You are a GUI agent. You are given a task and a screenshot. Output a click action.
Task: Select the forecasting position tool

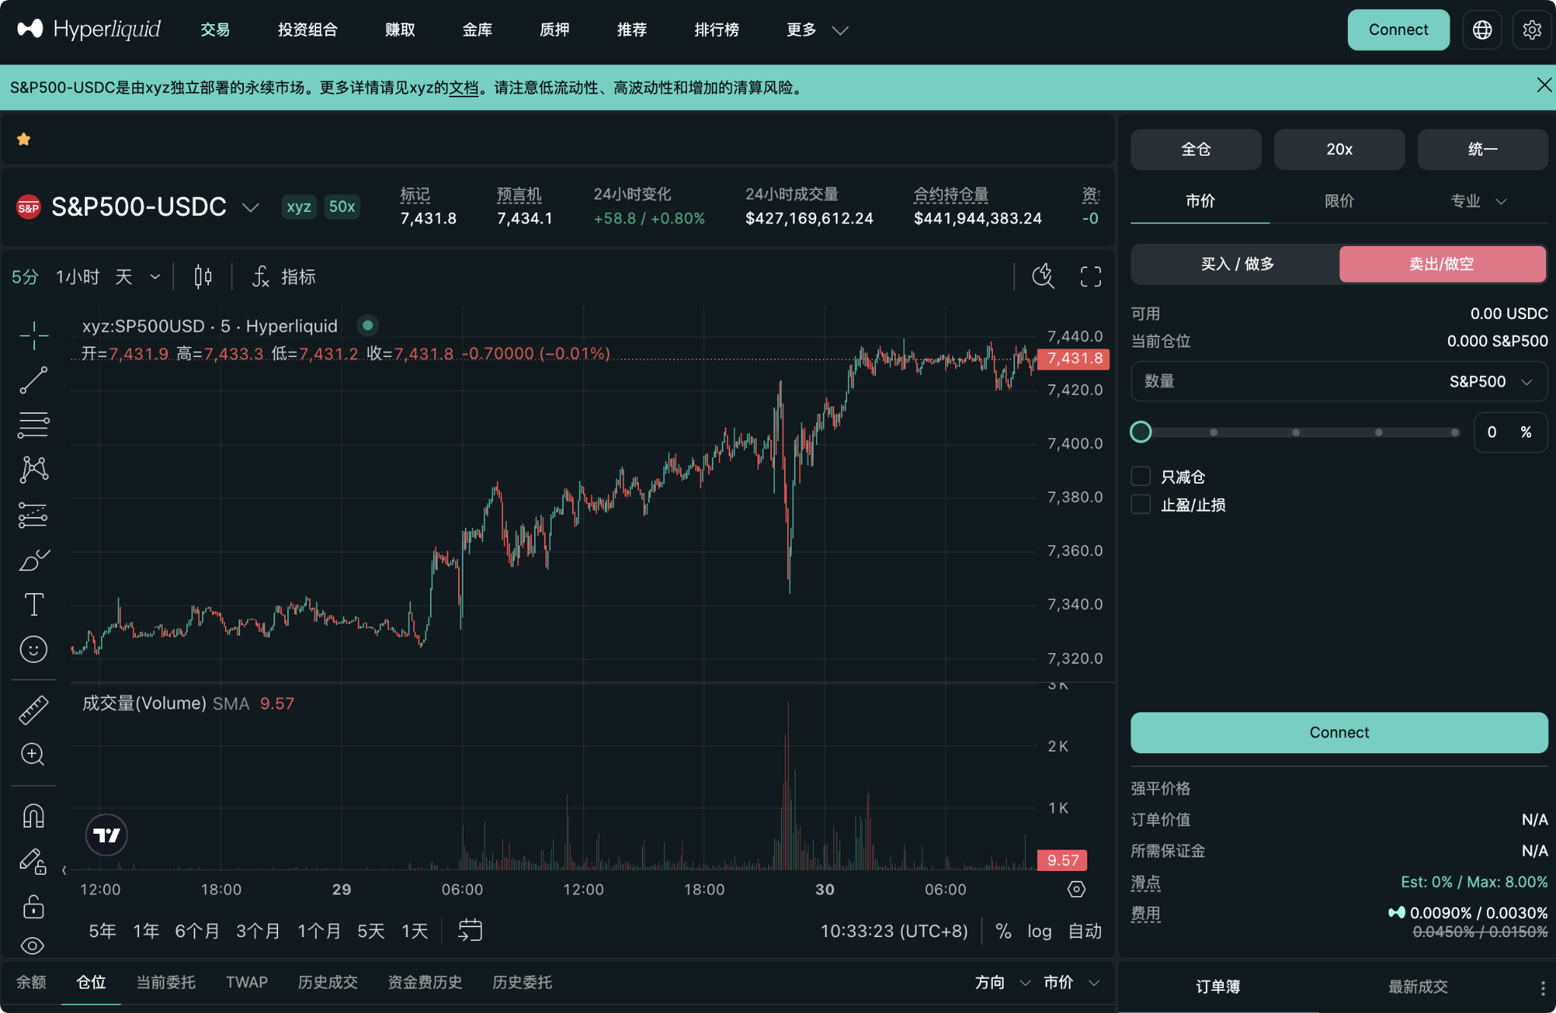(x=33, y=515)
